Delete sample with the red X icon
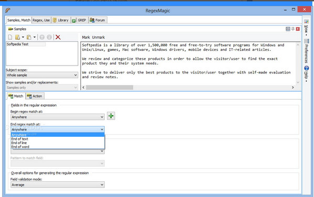The width and height of the screenshot is (314, 197). tap(58, 37)
